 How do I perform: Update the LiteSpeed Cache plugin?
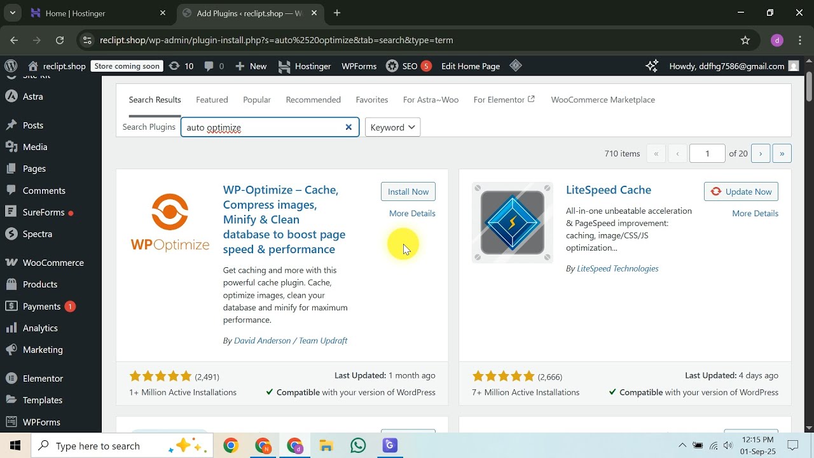(741, 191)
